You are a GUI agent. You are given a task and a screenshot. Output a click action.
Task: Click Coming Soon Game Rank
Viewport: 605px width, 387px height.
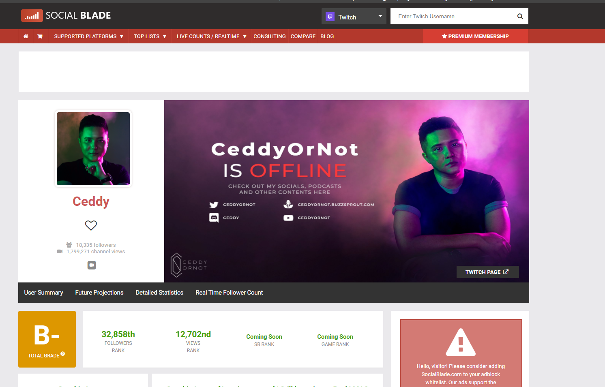coord(335,337)
